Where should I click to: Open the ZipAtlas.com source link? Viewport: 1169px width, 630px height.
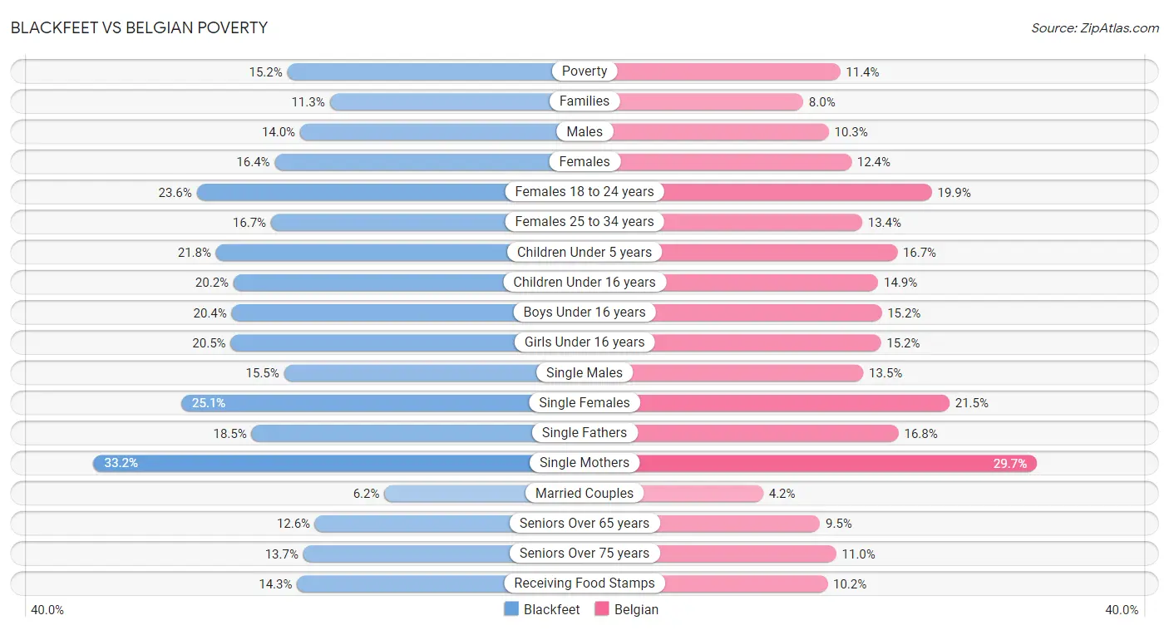coord(1095,27)
